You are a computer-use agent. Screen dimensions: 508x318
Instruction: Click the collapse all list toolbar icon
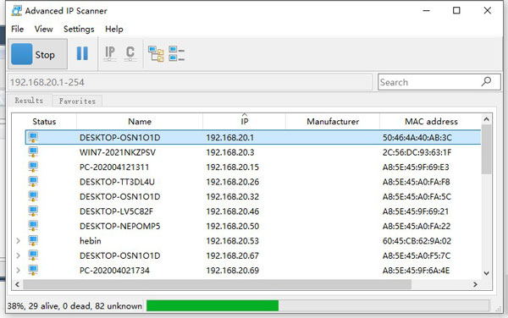pos(177,53)
